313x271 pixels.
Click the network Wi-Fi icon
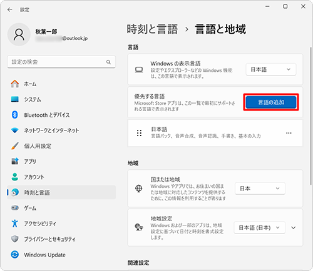[15, 131]
